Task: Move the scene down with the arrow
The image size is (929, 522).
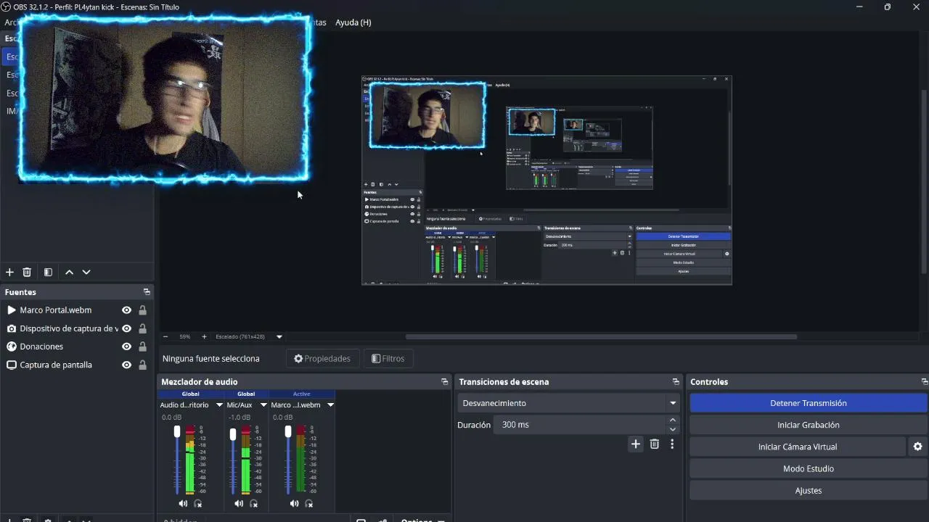Action: pyautogui.click(x=86, y=272)
